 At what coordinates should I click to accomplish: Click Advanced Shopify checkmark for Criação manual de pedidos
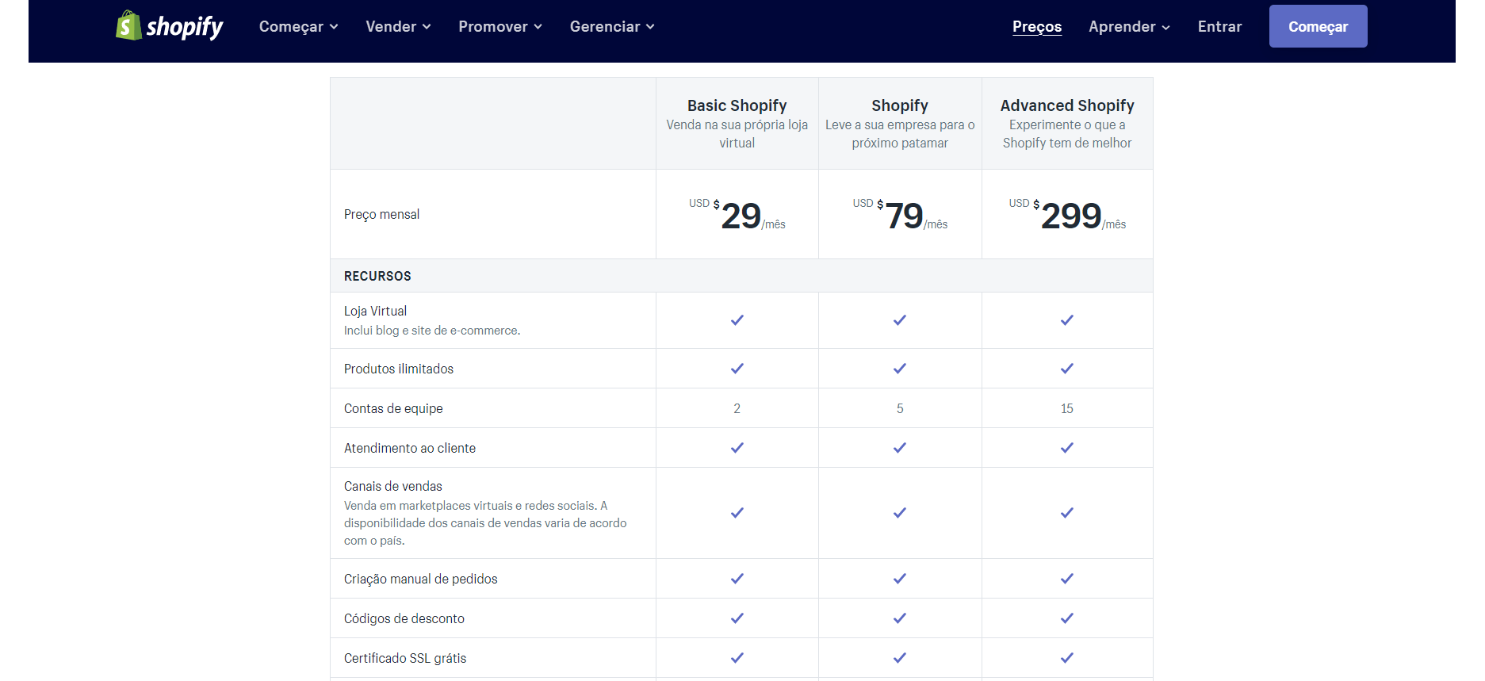point(1066,579)
